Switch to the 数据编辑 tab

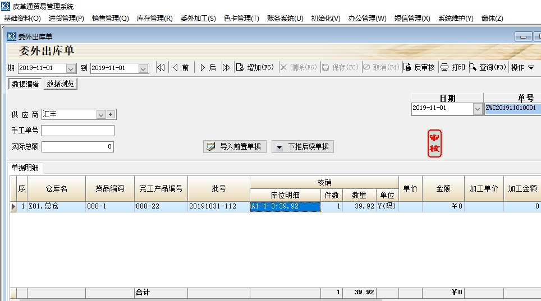pos(25,84)
